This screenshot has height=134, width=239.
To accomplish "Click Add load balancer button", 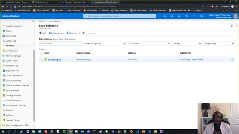I will tap(42, 33).
